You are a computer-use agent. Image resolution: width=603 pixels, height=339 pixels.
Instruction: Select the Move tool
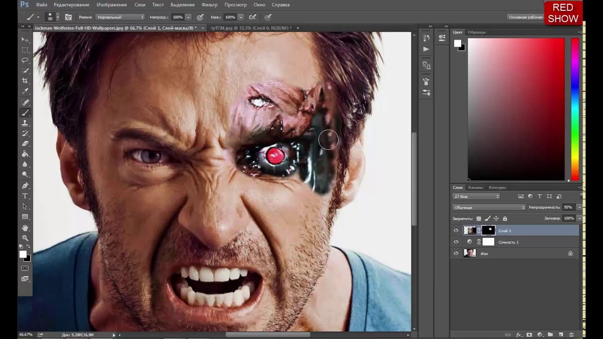coord(25,40)
